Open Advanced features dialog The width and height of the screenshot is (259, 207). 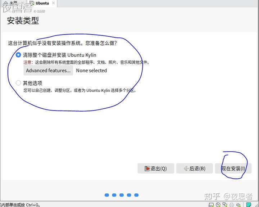(48, 71)
